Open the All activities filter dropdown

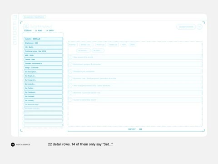pos(84,51)
